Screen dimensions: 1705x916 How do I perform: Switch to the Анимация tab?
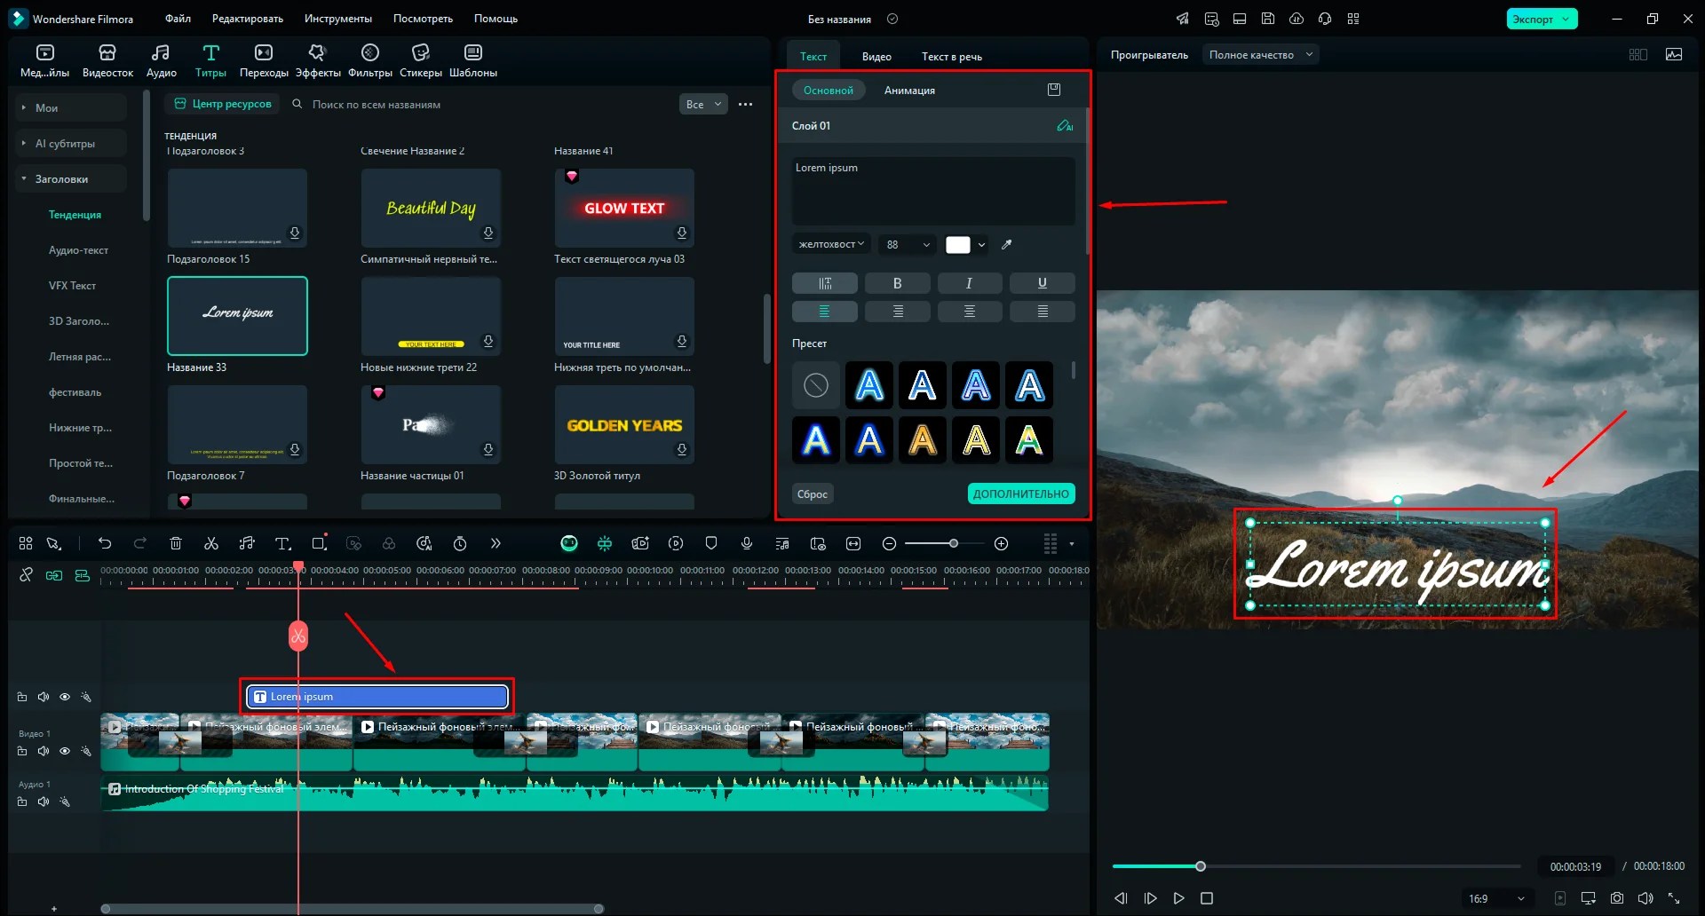point(908,91)
